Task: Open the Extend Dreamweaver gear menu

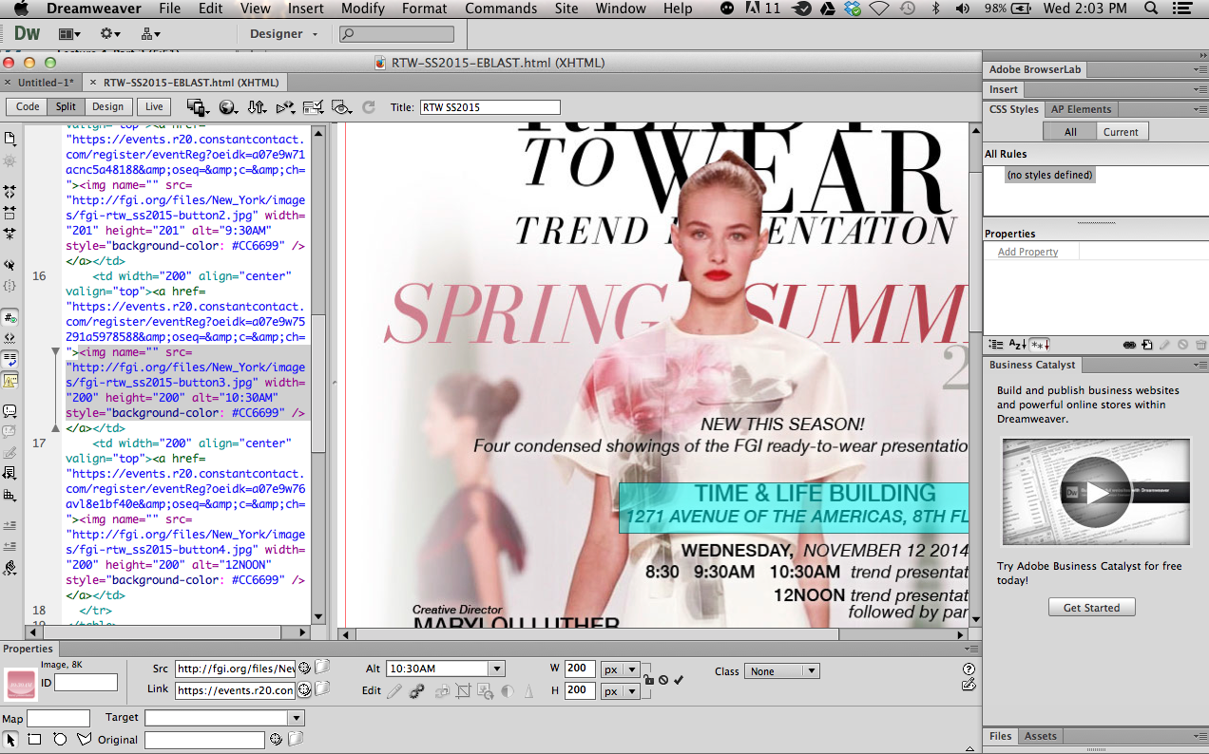Action: click(110, 33)
